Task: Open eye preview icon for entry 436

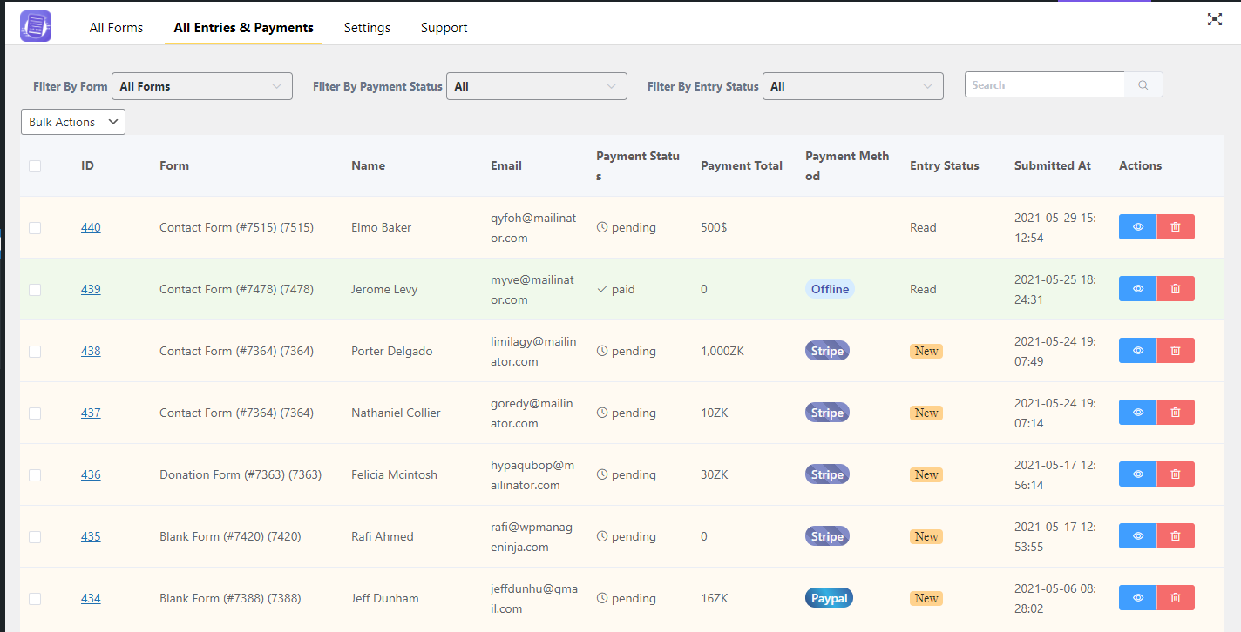Action: [x=1137, y=474]
